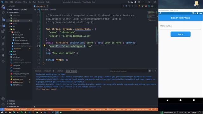Image resolution: width=203 pixels, height=114 pixels.
Task: Open the Testing flask view
Action: coord(3,43)
